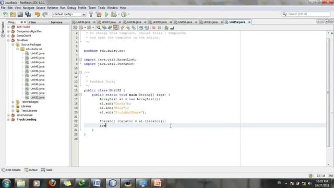Click the Redo toolbar icon
The width and height of the screenshot is (334, 188).
[45, 14]
